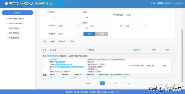Switch to the 待审核 tab
Viewport: 185px width, 94px height.
[x=52, y=41]
